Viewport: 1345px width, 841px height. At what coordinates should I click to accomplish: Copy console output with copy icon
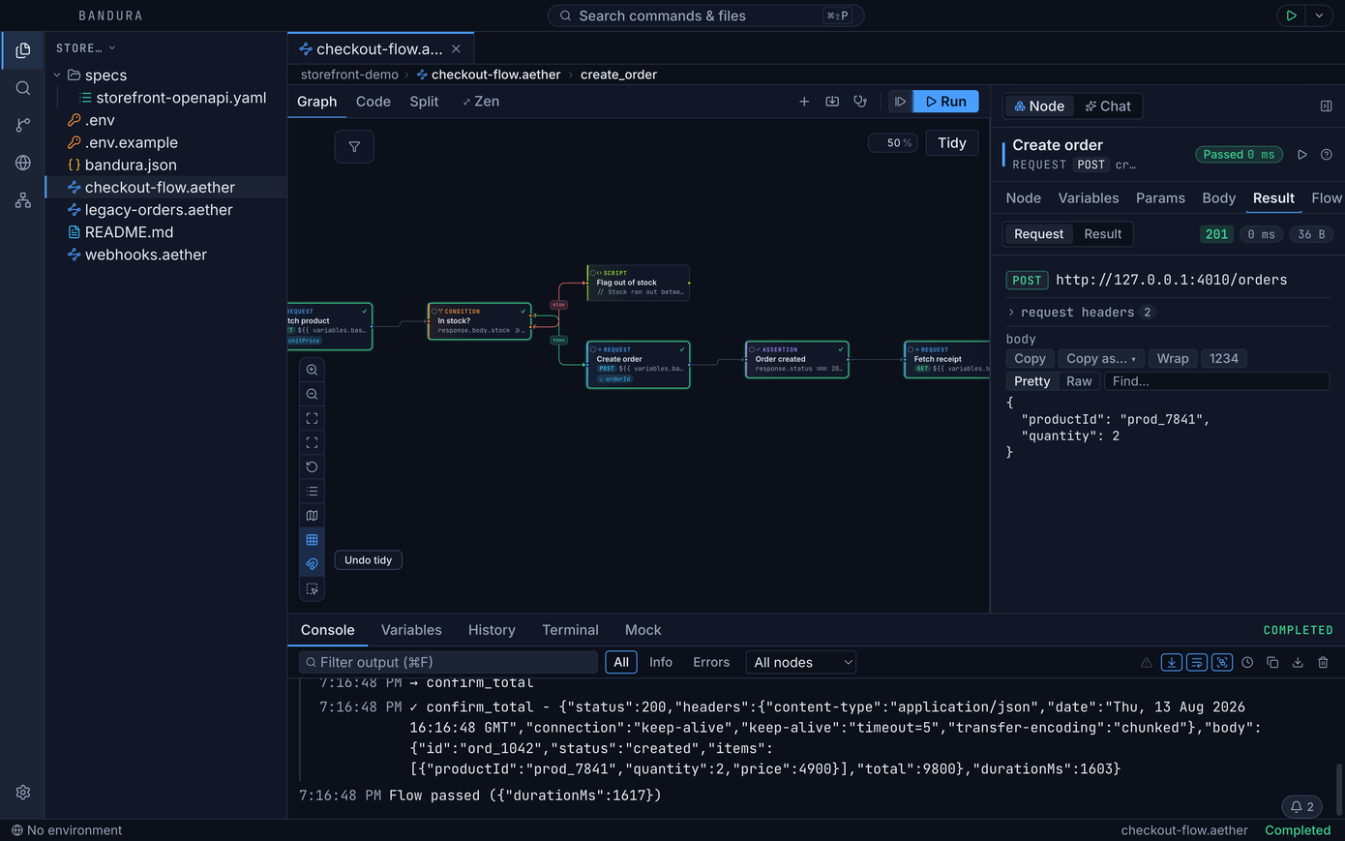pyautogui.click(x=1272, y=662)
